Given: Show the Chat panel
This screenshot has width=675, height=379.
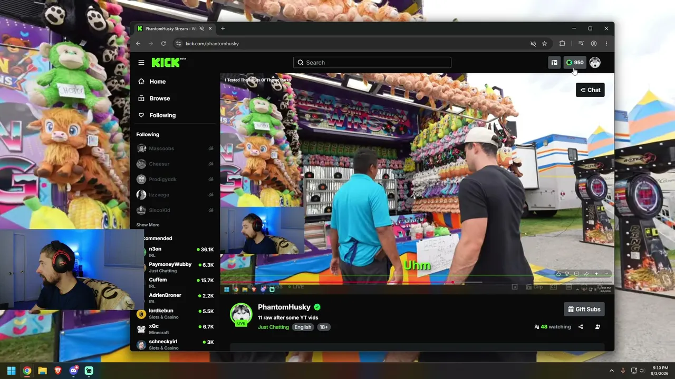Looking at the screenshot, I should pyautogui.click(x=590, y=90).
